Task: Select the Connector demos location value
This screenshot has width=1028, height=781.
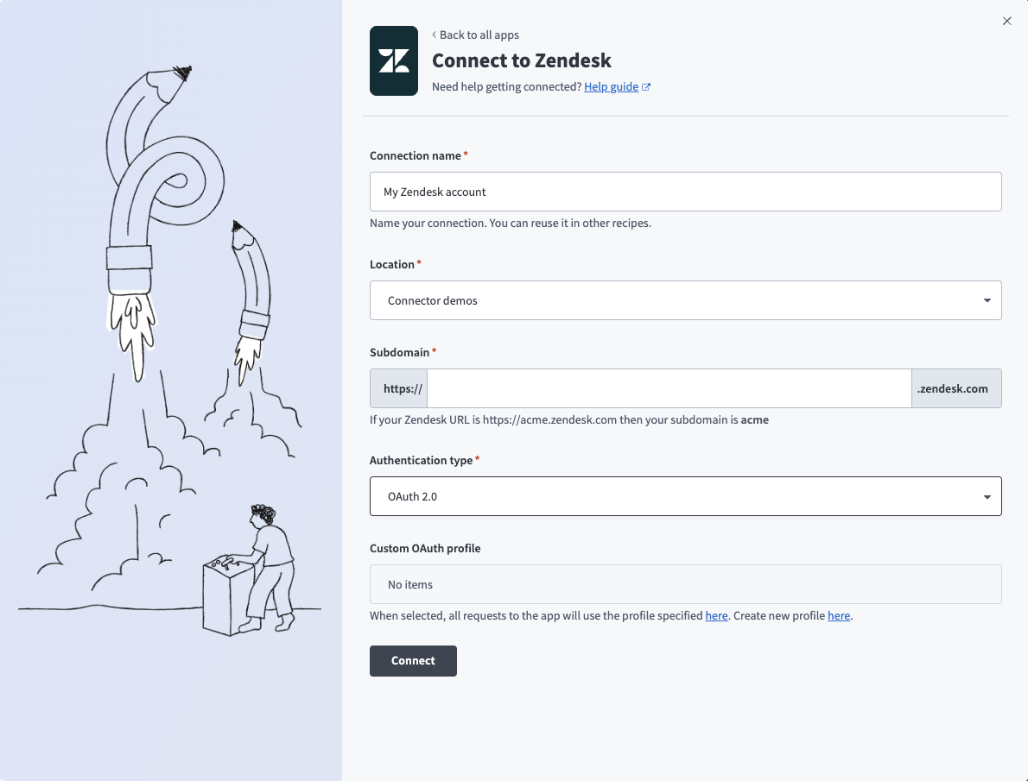Action: click(x=685, y=300)
